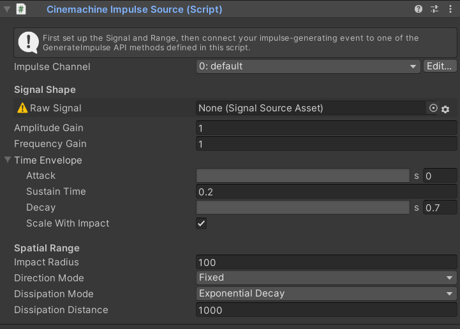Click the Amplitude Gain input field
Screen dimensions: 460x329
click(326, 128)
